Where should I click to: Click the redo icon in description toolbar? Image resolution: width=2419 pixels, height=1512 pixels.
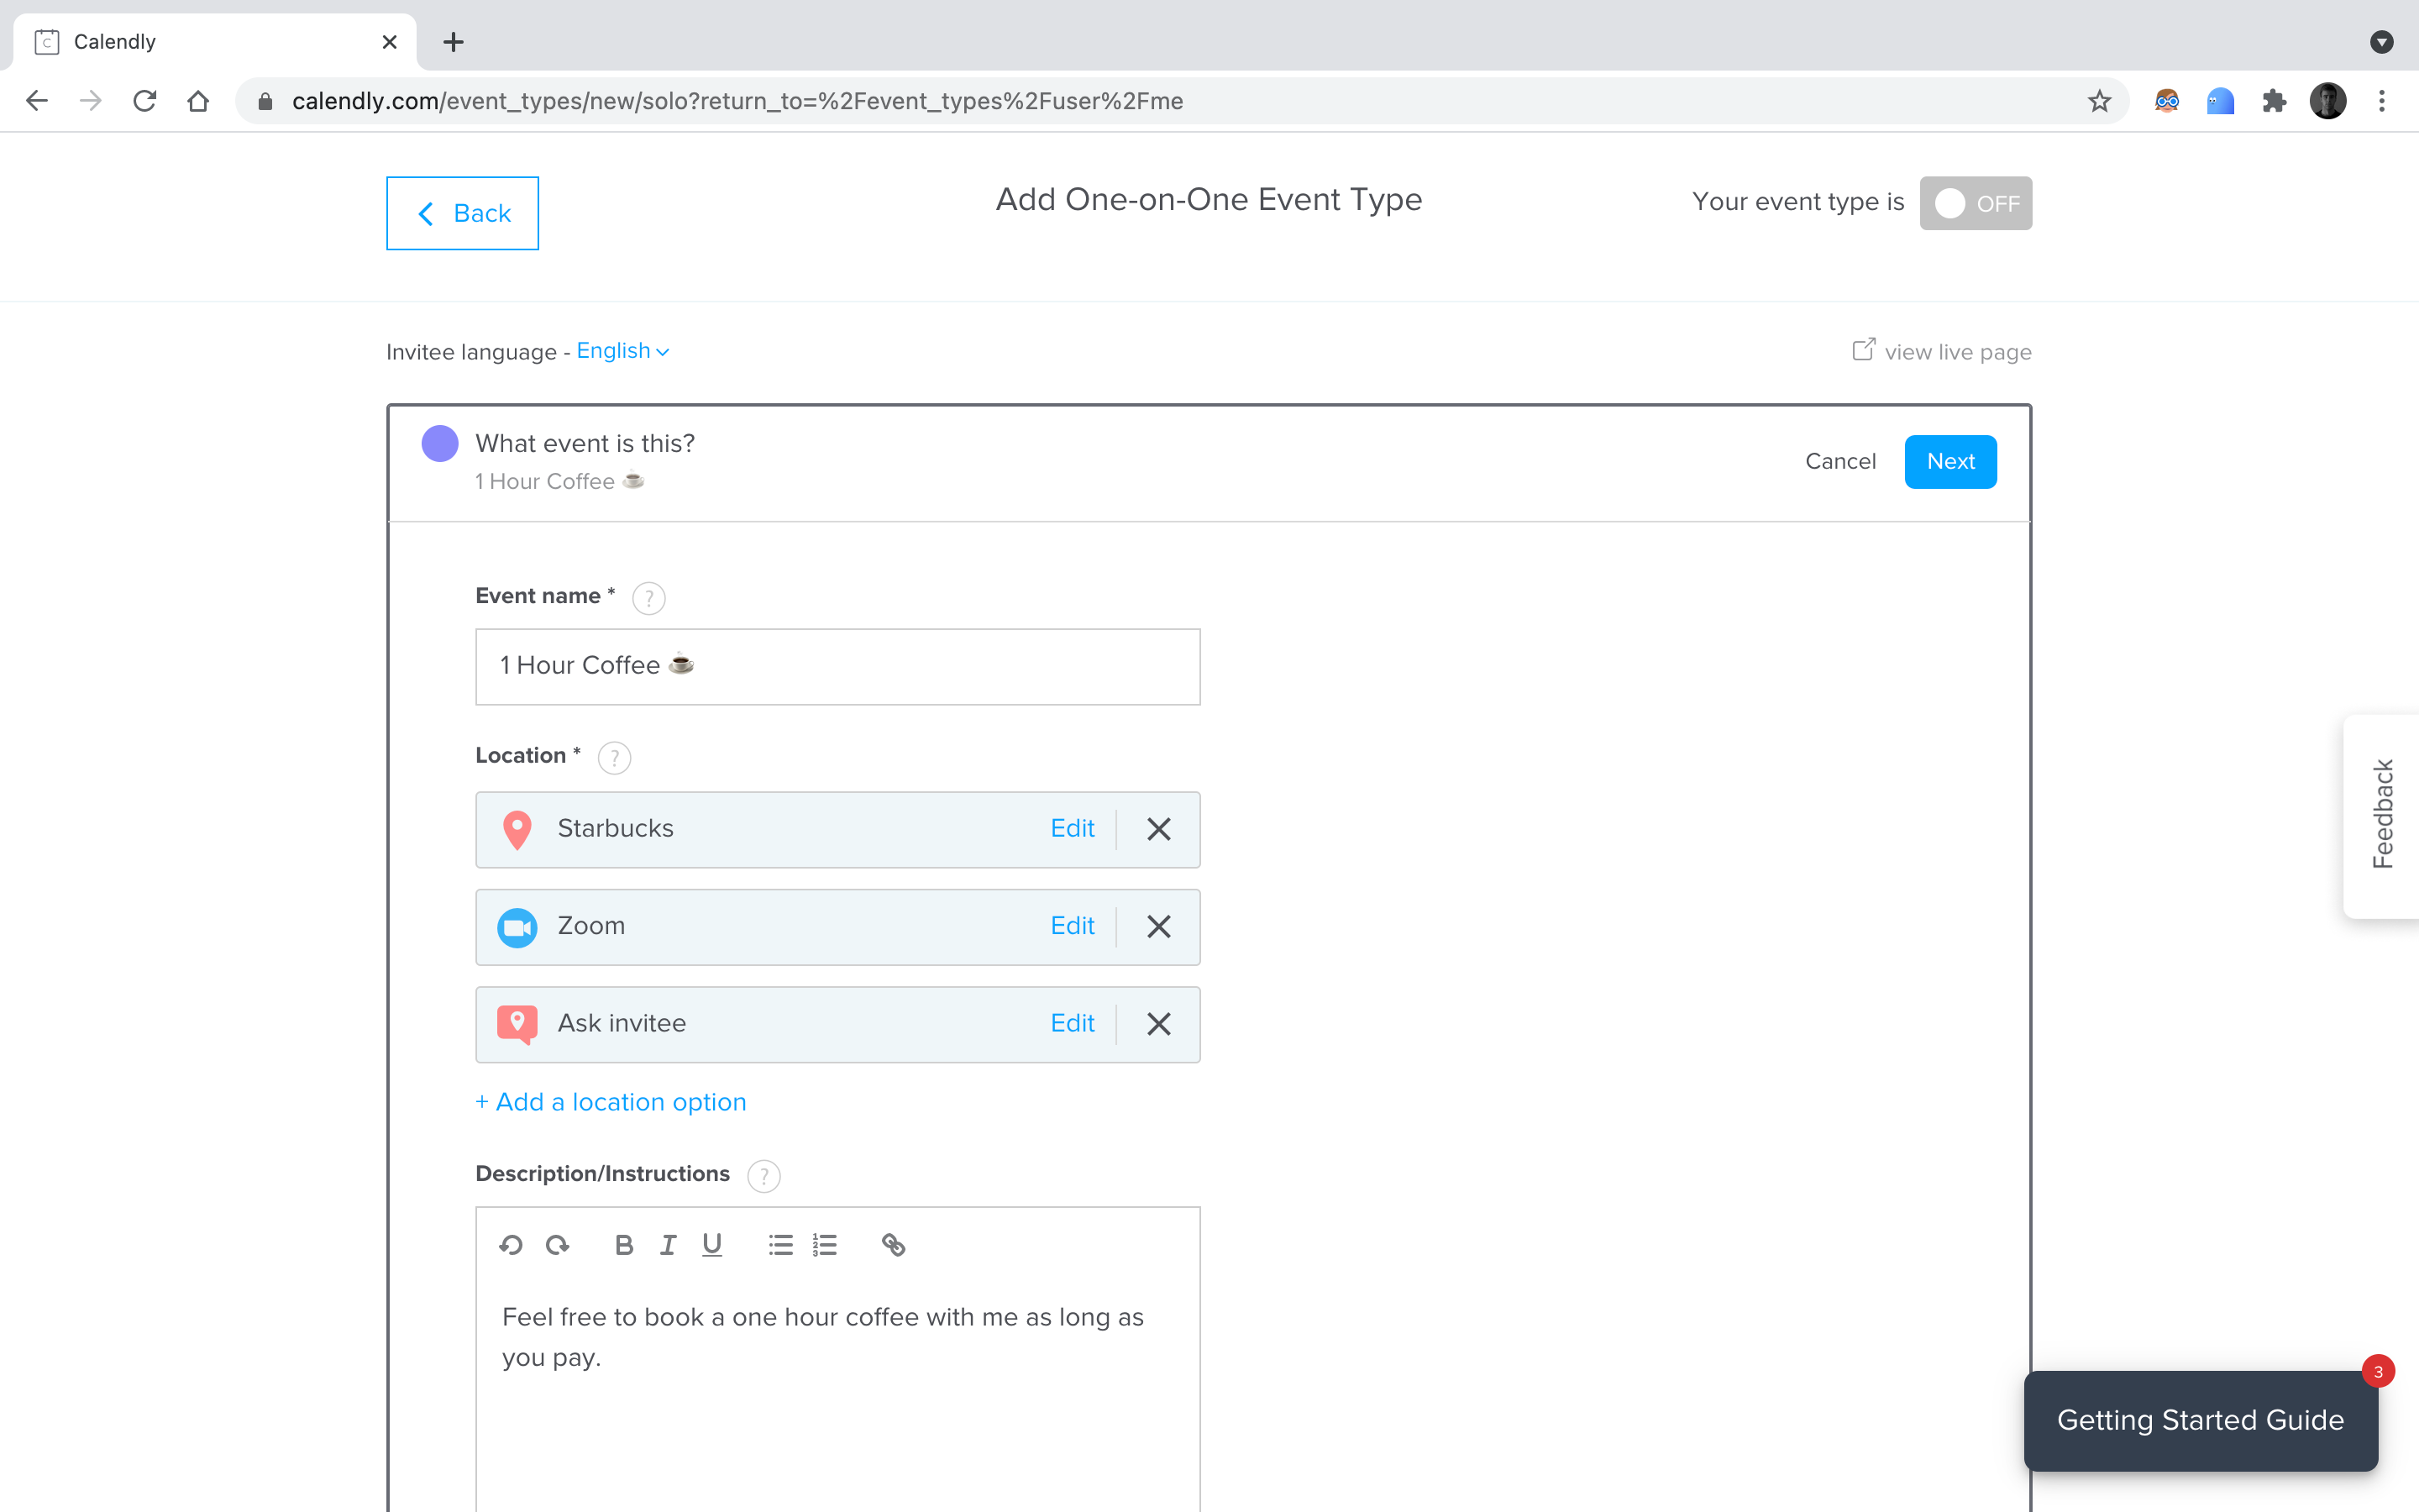[x=557, y=1244]
